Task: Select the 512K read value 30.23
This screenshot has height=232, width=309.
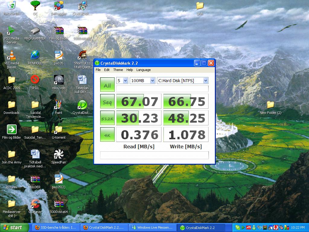Action: (x=139, y=118)
